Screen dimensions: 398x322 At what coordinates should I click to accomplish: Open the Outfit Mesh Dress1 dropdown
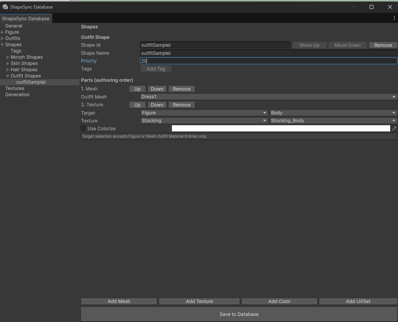[269, 97]
